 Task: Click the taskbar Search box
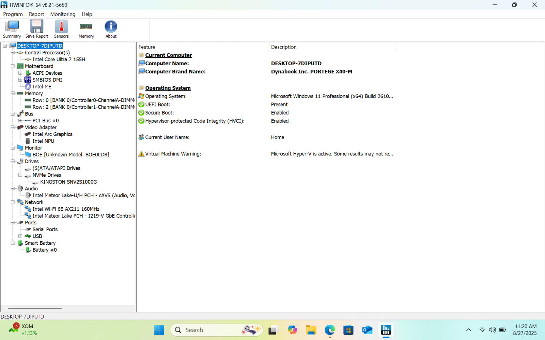pos(217,330)
